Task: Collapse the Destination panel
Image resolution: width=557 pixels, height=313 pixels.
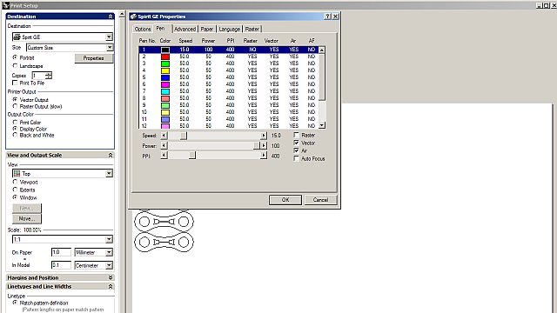Action: tap(111, 17)
